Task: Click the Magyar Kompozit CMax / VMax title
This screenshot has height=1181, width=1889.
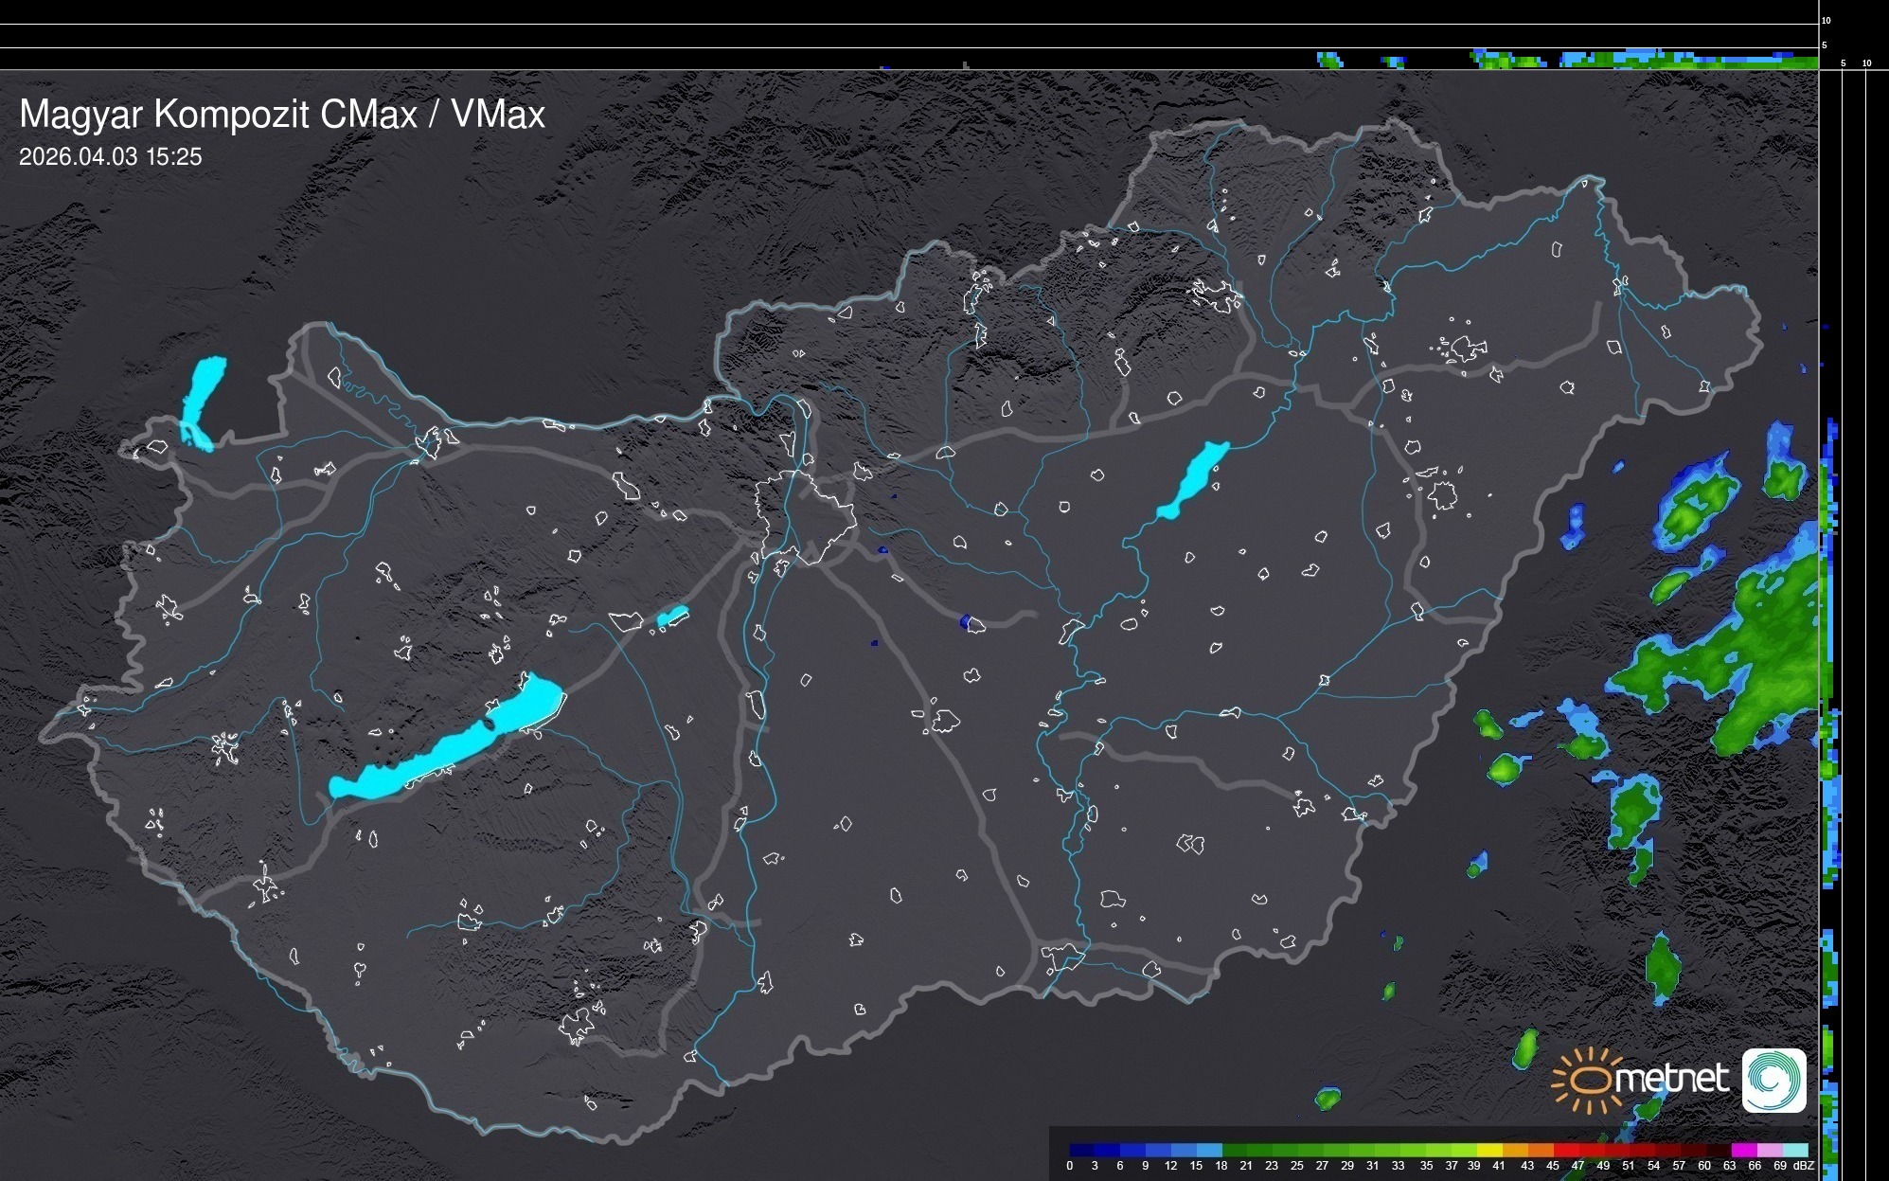Action: click(282, 115)
